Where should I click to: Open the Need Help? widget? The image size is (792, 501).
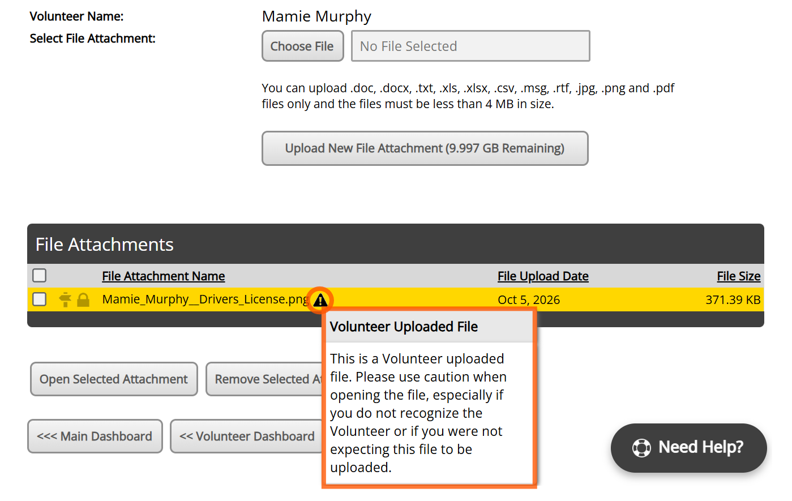click(688, 448)
